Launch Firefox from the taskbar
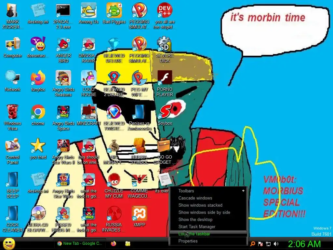The height and width of the screenshot is (250, 333). coord(113,243)
